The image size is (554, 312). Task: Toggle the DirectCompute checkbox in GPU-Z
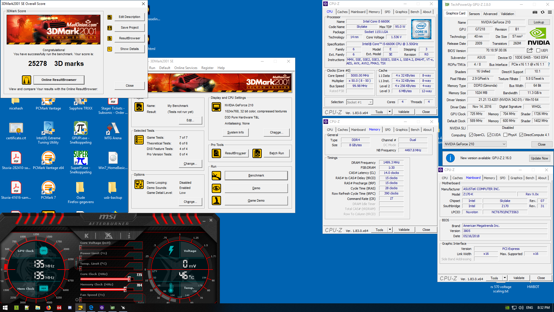coord(521,135)
